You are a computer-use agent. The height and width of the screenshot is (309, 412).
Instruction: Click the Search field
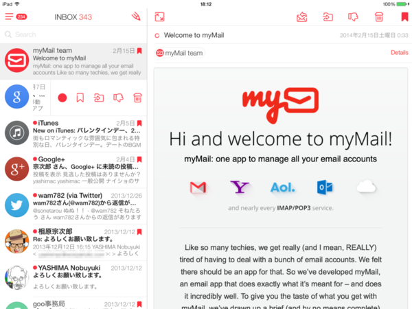73,34
